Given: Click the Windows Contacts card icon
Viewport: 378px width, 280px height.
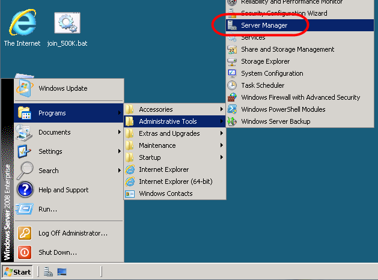Looking at the screenshot, I should coord(130,193).
